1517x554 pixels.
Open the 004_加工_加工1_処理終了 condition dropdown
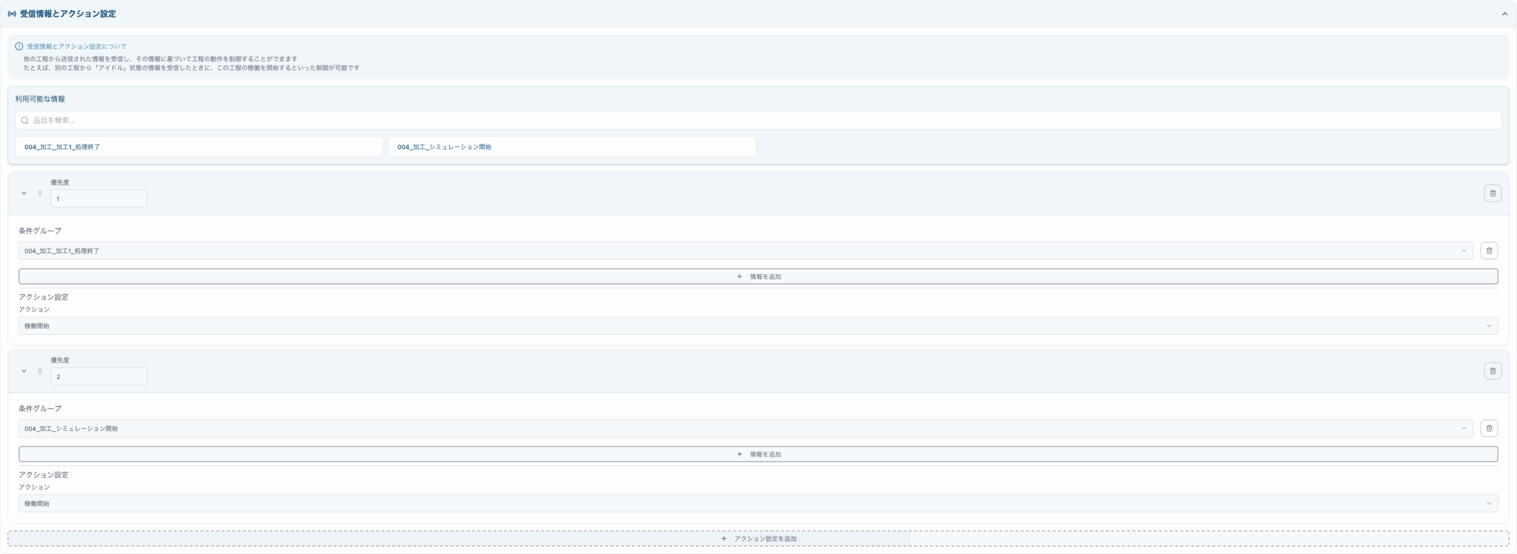coord(745,251)
